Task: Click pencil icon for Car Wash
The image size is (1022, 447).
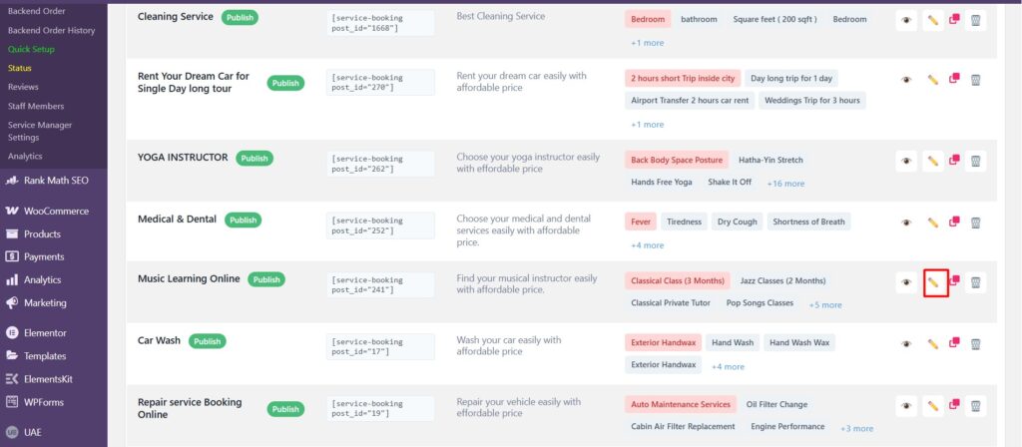Action: coord(933,343)
